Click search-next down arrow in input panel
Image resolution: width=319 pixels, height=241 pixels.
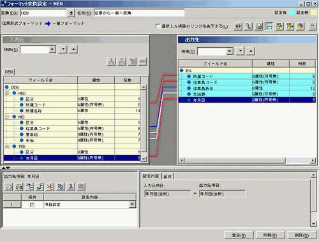(63, 49)
